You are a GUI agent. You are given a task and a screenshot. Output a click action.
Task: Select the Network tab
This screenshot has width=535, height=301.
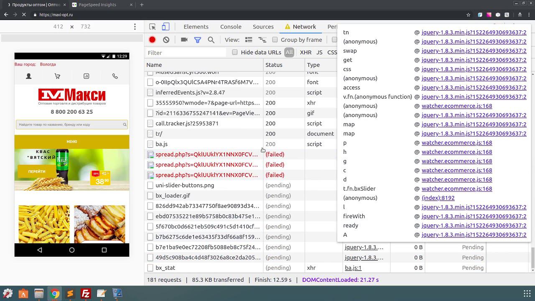tap(300, 27)
